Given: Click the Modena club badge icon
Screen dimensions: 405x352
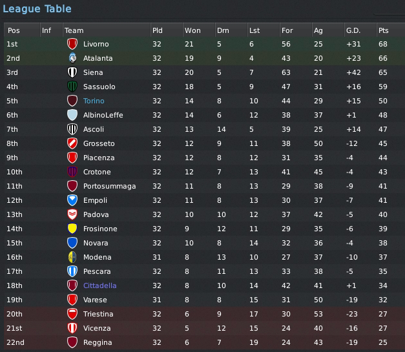Looking at the screenshot, I should (x=72, y=257).
